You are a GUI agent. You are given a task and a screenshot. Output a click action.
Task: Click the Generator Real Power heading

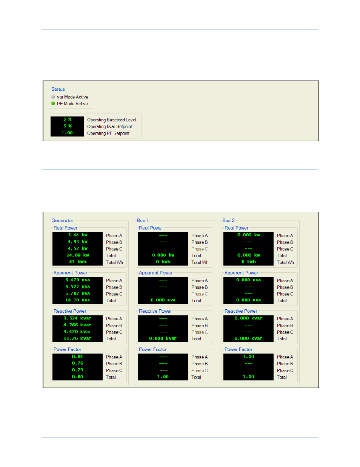click(66, 228)
